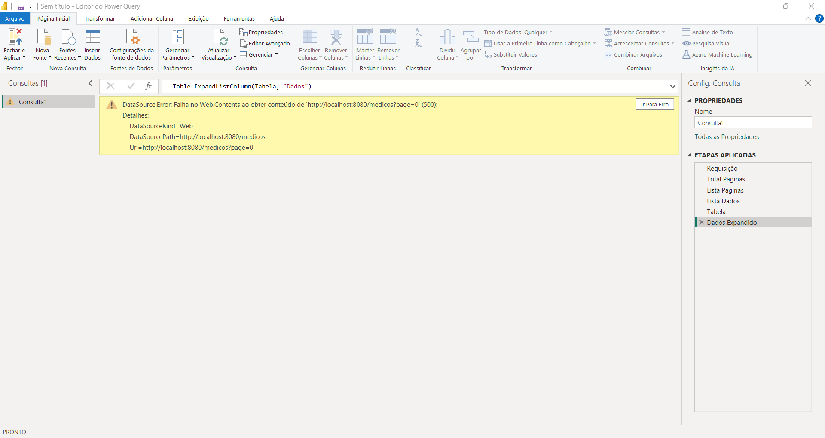Screen dimensions: 825x438
Task: Open quick access toolbar dropdown arrow
Action: [31, 7]
